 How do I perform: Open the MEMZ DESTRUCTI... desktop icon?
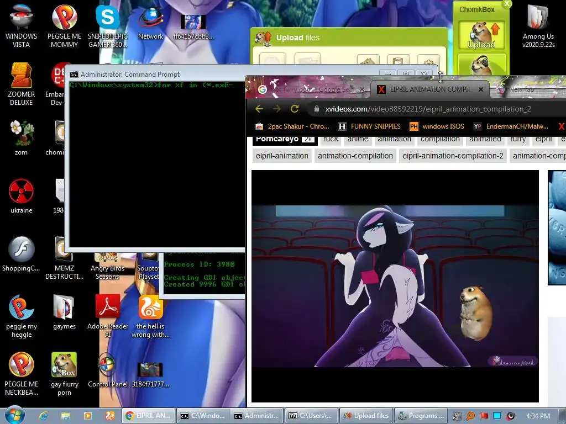point(64,258)
